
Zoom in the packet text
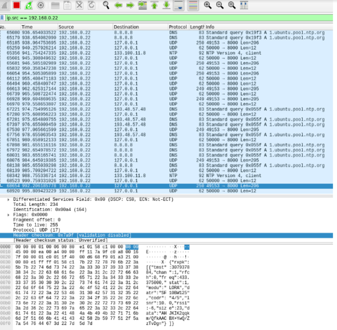pyautogui.click(x=208, y=5)
